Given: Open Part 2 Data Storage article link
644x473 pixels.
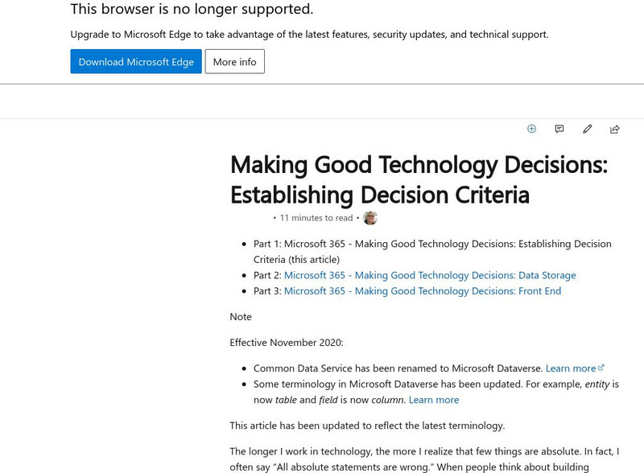Looking at the screenshot, I should point(430,275).
